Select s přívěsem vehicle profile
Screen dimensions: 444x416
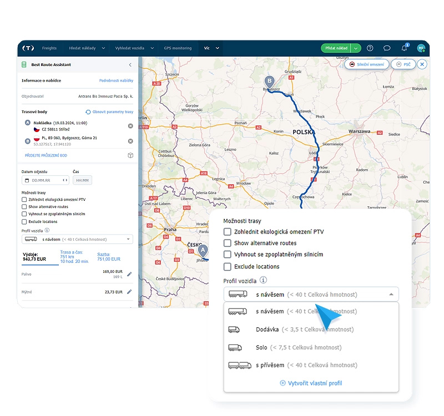[311, 365]
